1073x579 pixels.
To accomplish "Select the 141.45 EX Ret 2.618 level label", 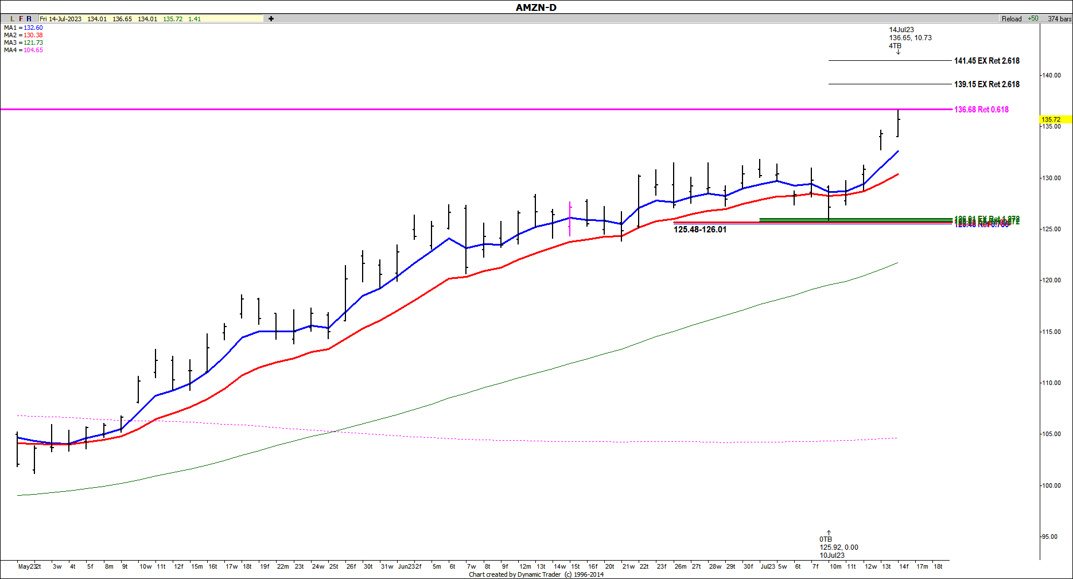I will pyautogui.click(x=987, y=61).
